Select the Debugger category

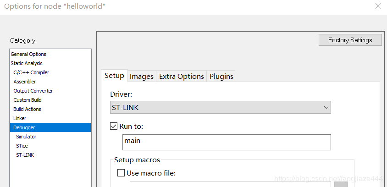[x=24, y=127]
